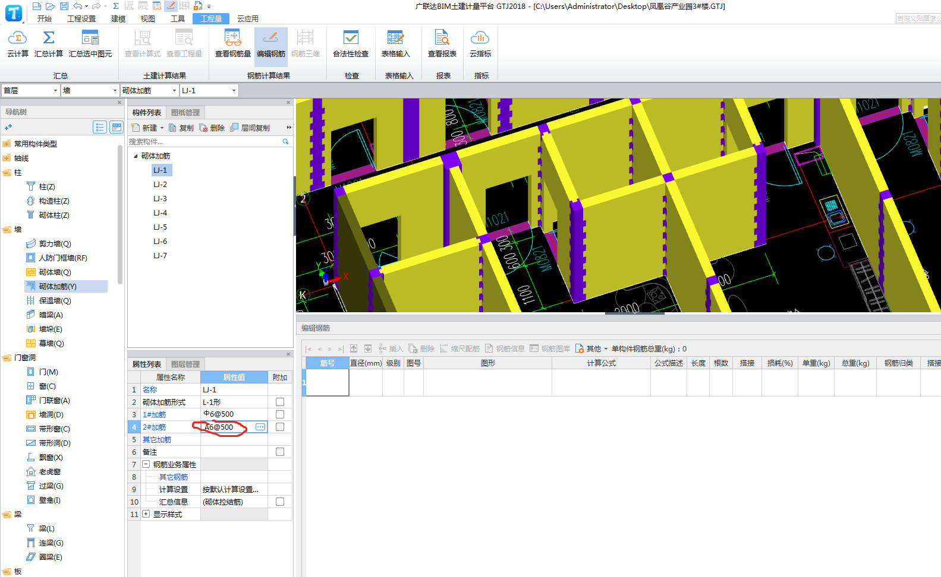
Task: Open the 开始 ribbon tab
Action: pyautogui.click(x=45, y=19)
